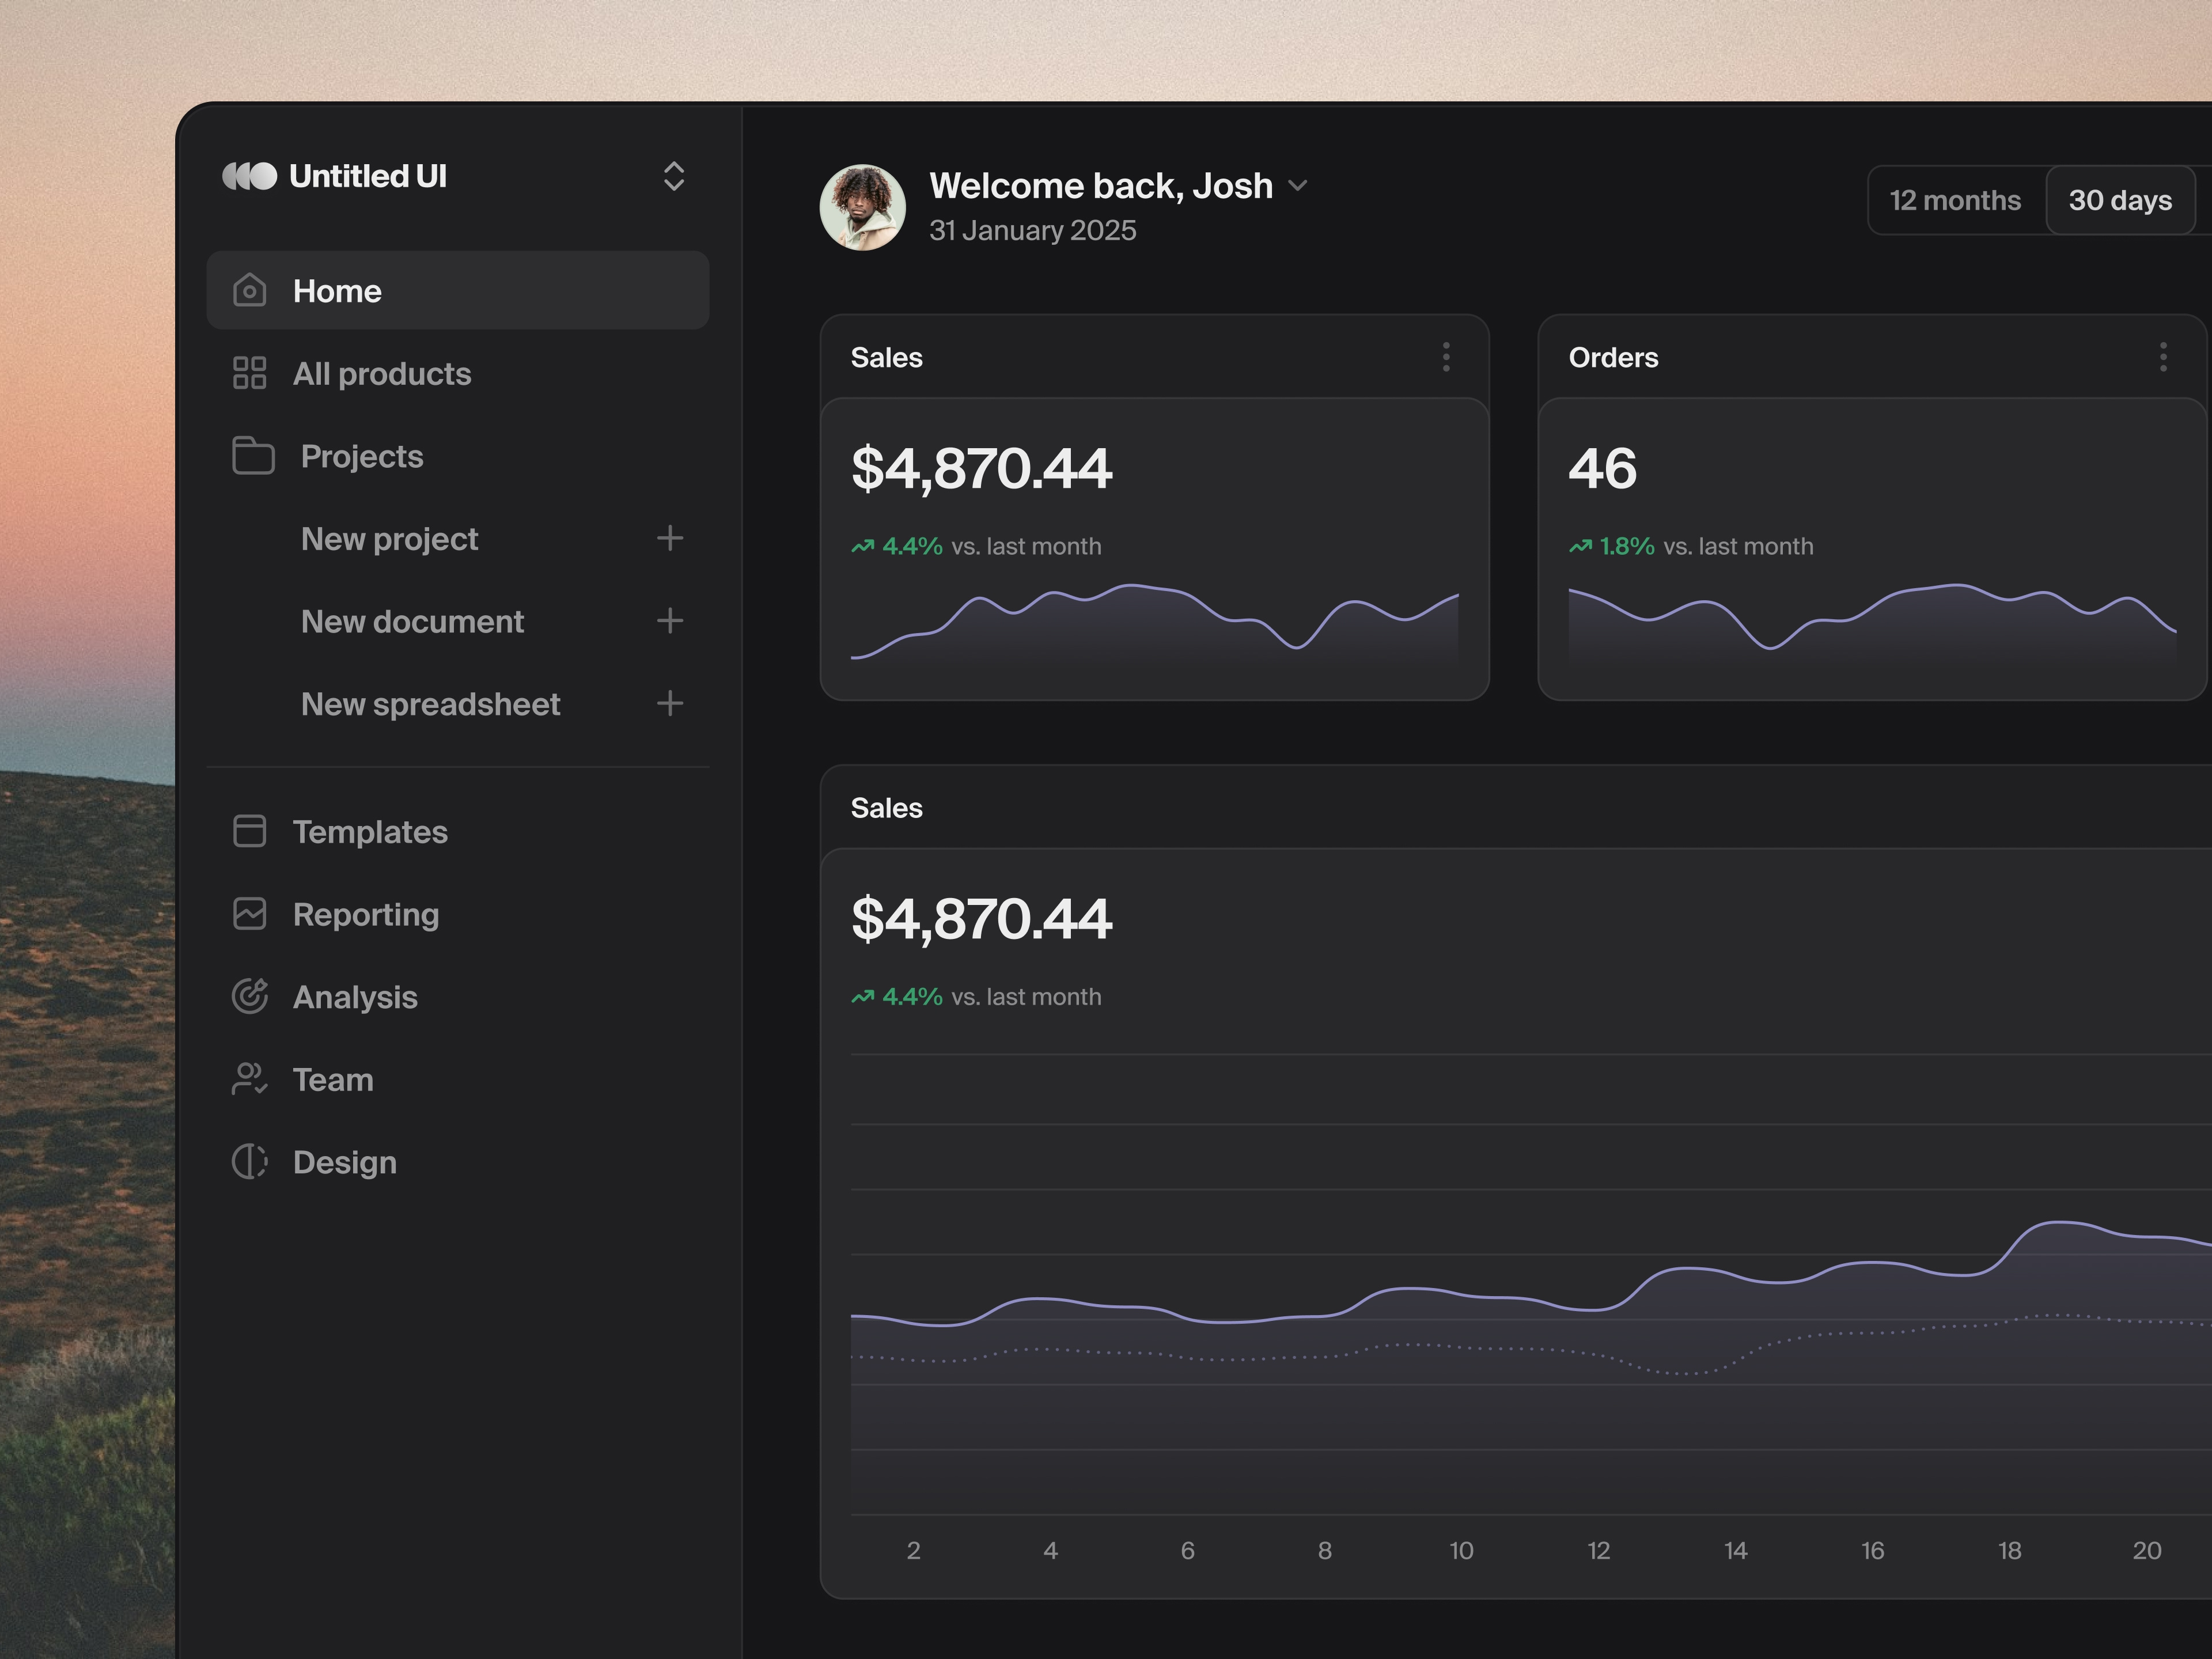Open the Sales card three-dot menu
The height and width of the screenshot is (1659, 2212).
pyautogui.click(x=1446, y=357)
